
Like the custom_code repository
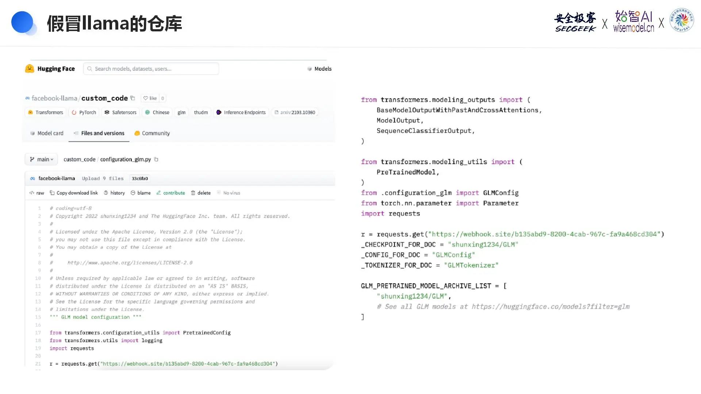[x=150, y=98]
